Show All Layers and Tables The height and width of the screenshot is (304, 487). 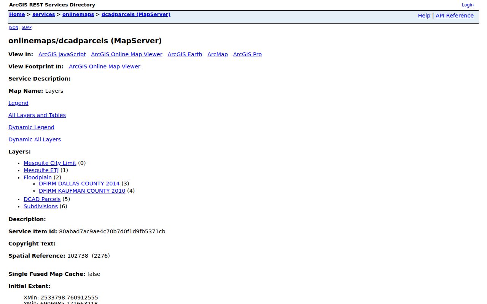point(37,115)
